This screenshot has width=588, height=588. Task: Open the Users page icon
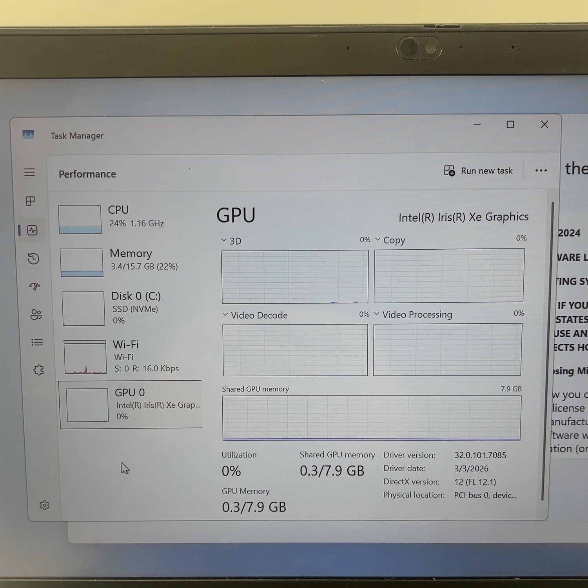click(x=36, y=314)
